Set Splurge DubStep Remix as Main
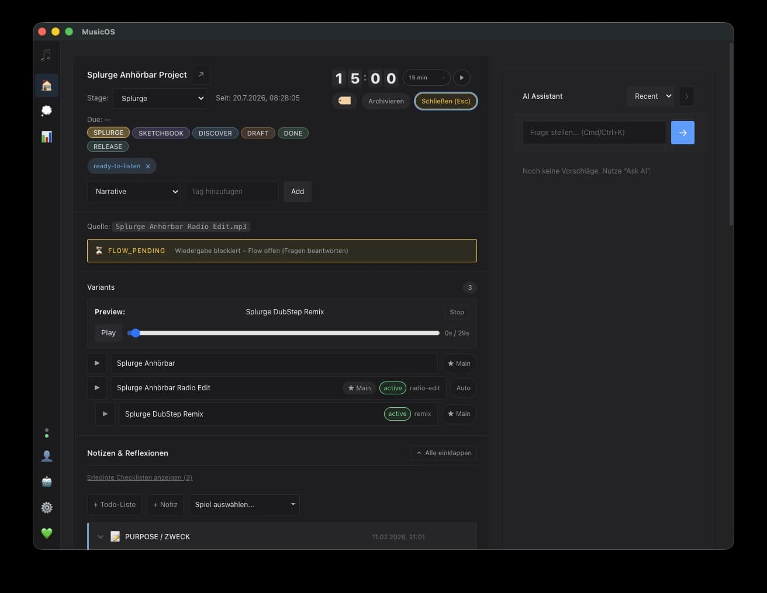The image size is (767, 593). coord(459,414)
